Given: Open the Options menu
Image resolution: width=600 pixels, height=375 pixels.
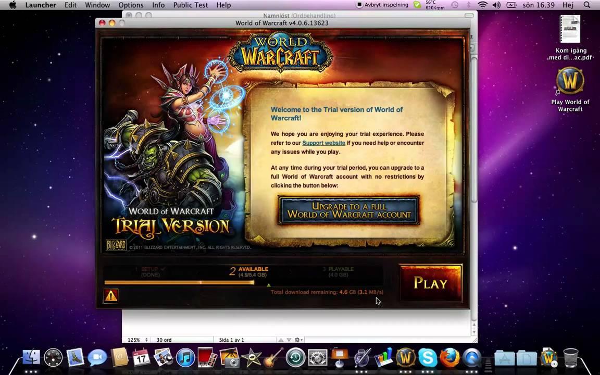Looking at the screenshot, I should click(x=131, y=5).
